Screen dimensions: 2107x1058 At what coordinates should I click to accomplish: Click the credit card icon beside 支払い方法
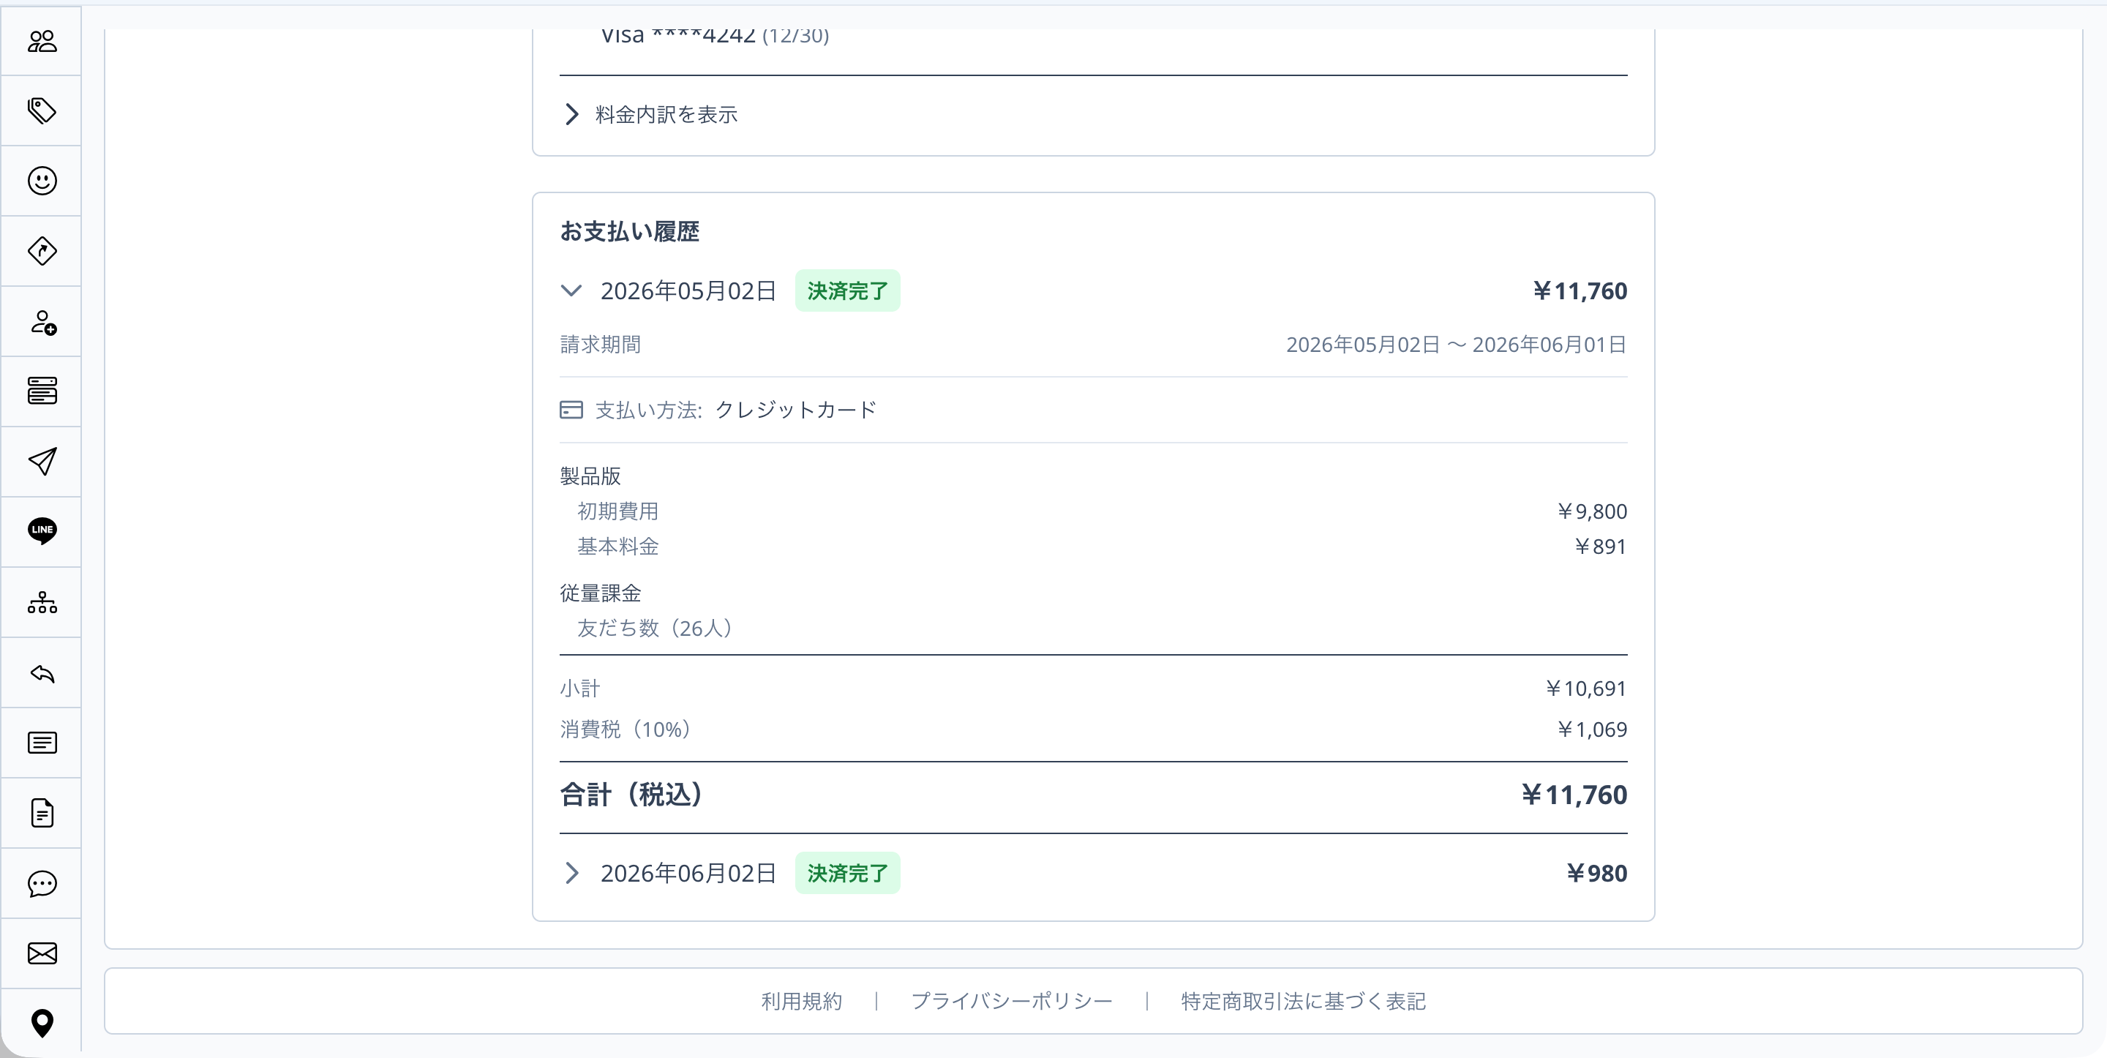pyautogui.click(x=571, y=410)
